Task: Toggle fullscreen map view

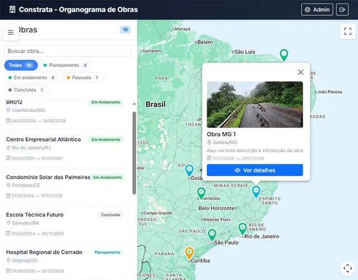Action: point(347,31)
